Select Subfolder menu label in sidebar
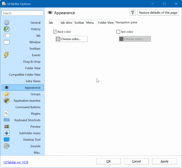 [x=30, y=133]
